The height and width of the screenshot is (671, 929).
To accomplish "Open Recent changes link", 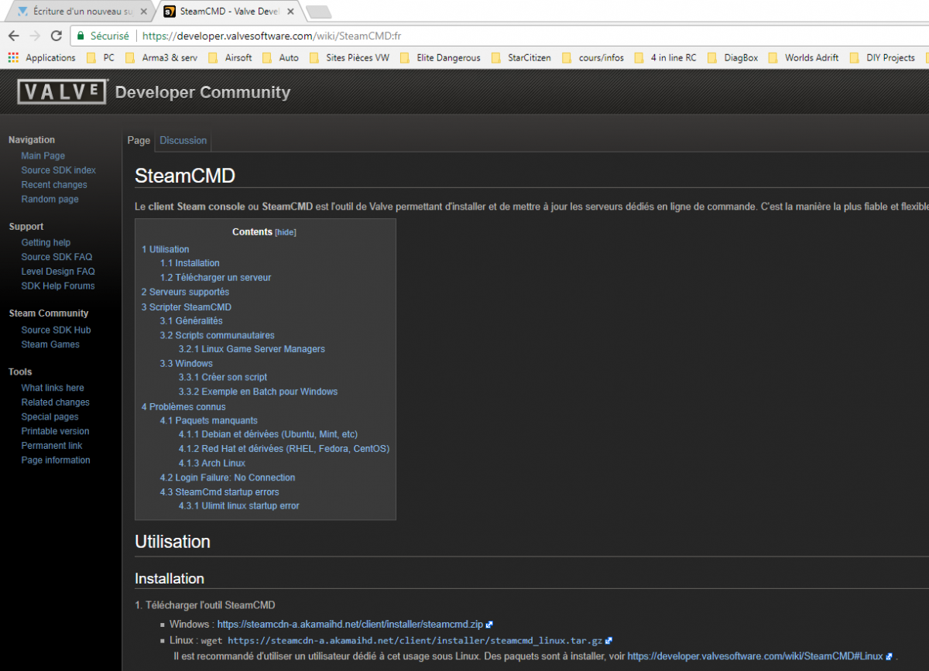I will coord(54,185).
